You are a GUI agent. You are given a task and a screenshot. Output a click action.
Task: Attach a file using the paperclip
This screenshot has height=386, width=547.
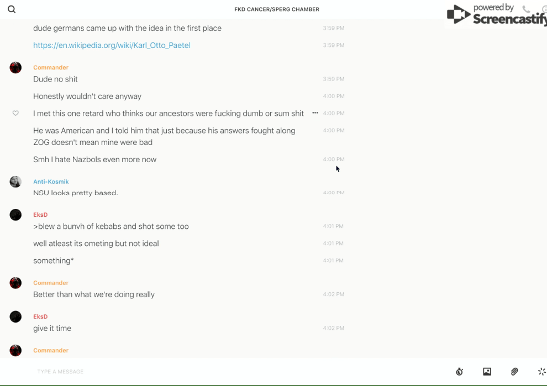pos(514,372)
